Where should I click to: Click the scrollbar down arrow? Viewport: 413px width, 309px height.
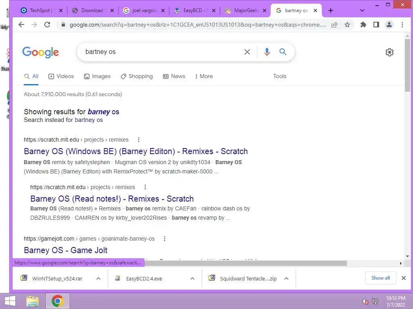click(x=407, y=256)
